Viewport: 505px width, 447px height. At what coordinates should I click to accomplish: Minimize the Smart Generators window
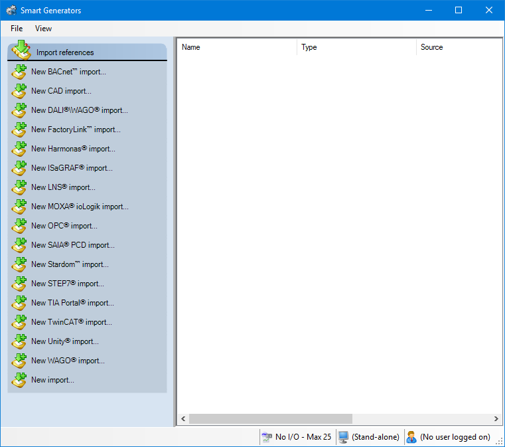(428, 11)
